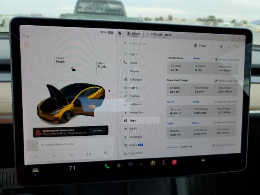Viewport: 260px width, 195px height.
Task: Tap the green crossed arrows icon
Action: (x=119, y=165)
